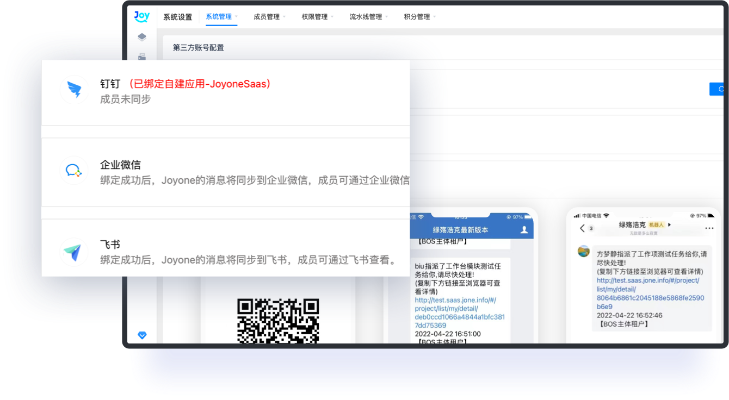Image resolution: width=729 pixels, height=400 pixels.
Task: Click the 2022-04-22 16:51:00 timestamp
Action: (448, 334)
